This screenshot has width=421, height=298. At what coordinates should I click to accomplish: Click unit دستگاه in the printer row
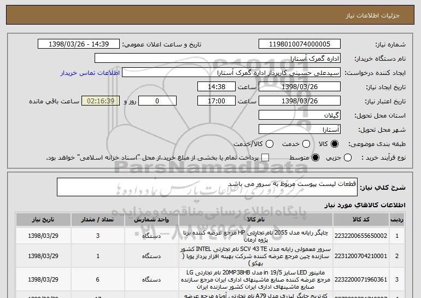tap(151, 236)
